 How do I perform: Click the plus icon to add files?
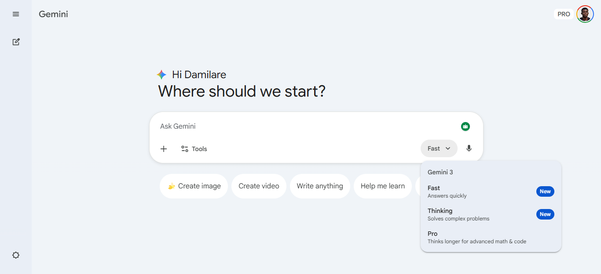[164, 149]
